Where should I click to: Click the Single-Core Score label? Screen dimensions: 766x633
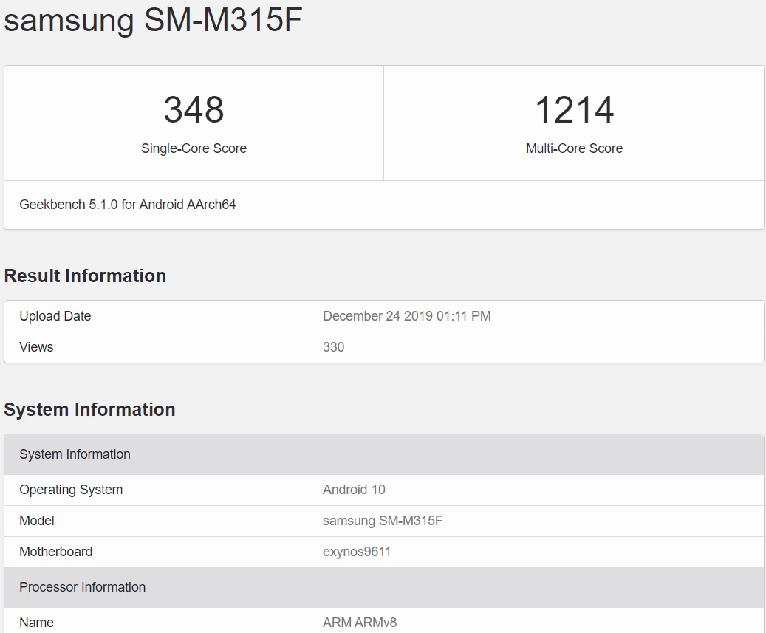(194, 148)
